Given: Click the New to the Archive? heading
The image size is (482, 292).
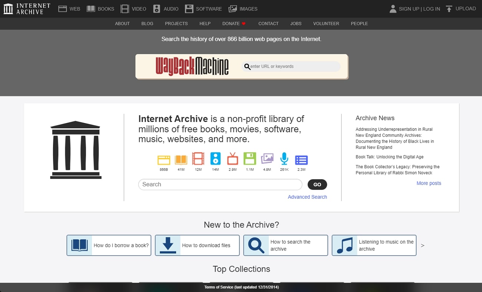Looking at the screenshot, I should pos(241,225).
